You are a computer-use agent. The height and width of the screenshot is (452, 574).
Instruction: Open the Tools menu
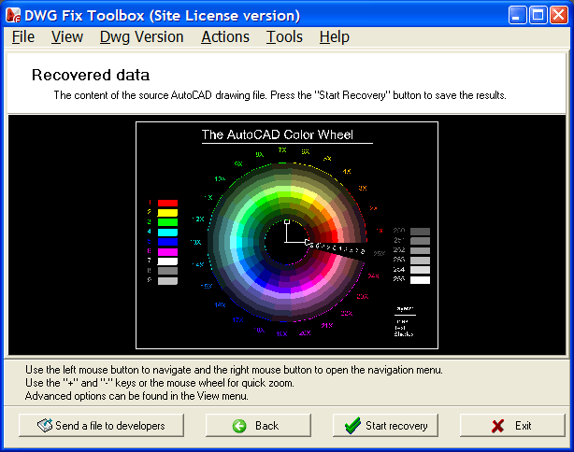pyautogui.click(x=284, y=37)
